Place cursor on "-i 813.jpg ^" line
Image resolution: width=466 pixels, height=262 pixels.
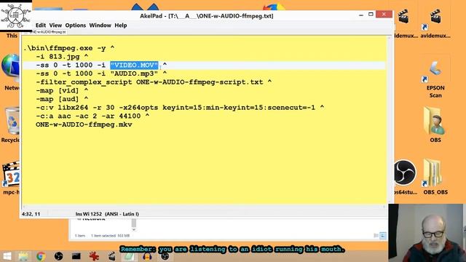tap(62, 57)
